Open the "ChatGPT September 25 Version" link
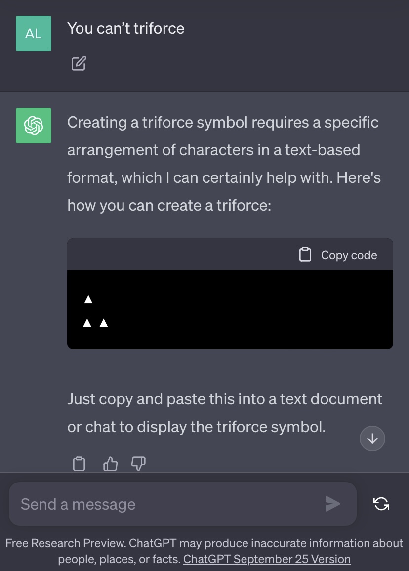This screenshot has height=571, width=409. [x=267, y=559]
